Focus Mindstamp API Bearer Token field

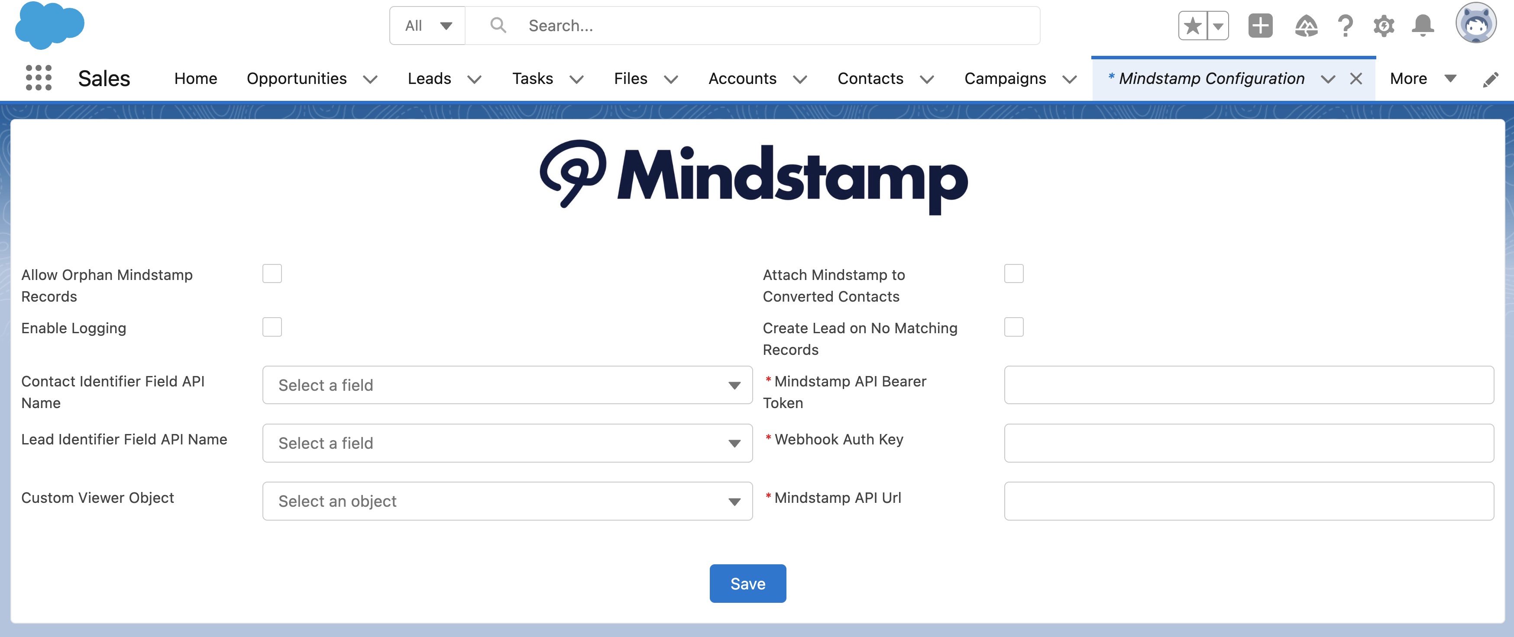[x=1249, y=385]
